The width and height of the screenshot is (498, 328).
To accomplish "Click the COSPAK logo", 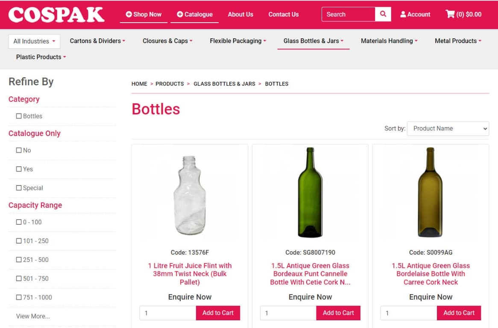I will coord(56,15).
